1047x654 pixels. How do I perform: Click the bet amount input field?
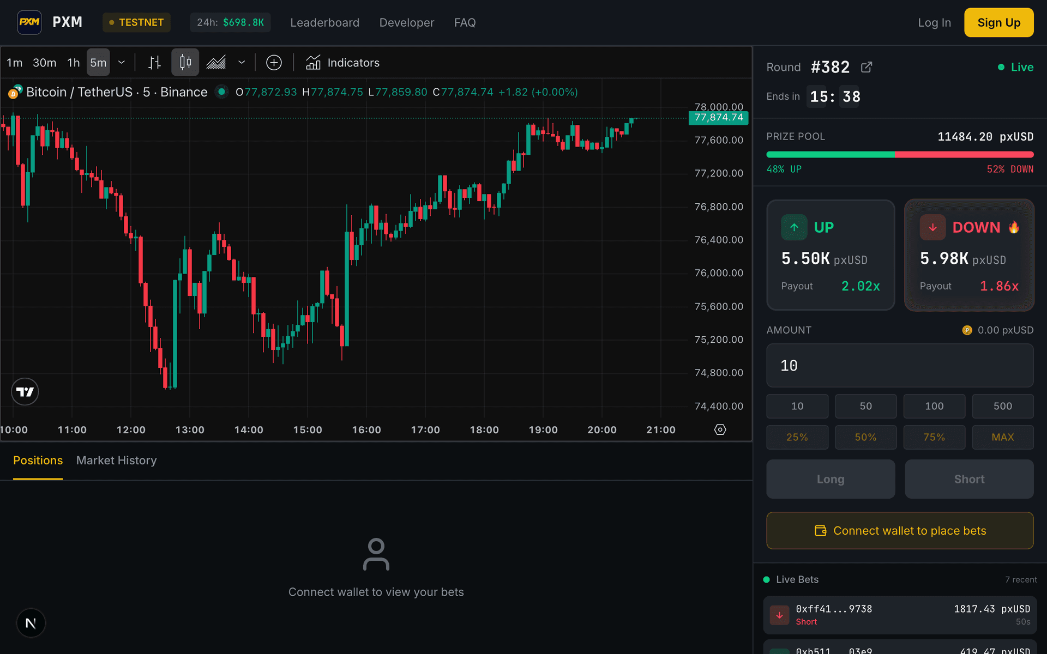(899, 365)
